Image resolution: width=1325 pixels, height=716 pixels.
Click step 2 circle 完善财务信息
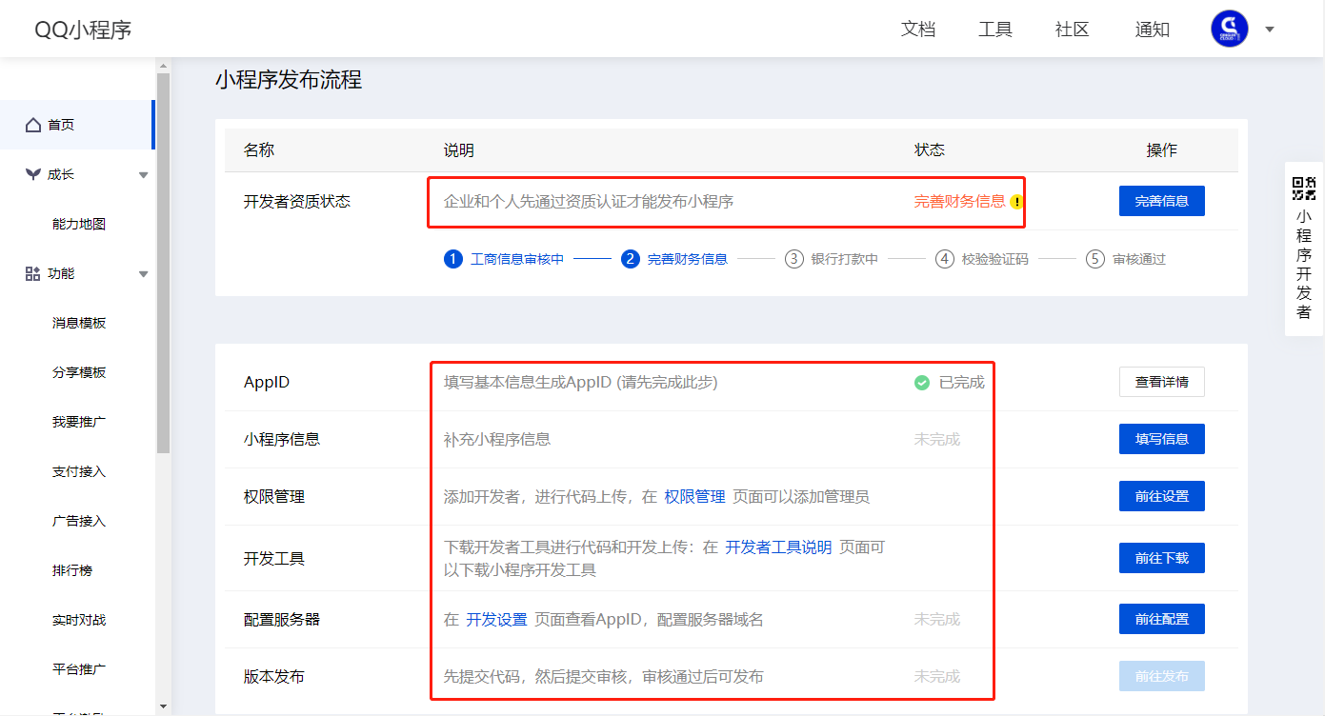pos(630,259)
